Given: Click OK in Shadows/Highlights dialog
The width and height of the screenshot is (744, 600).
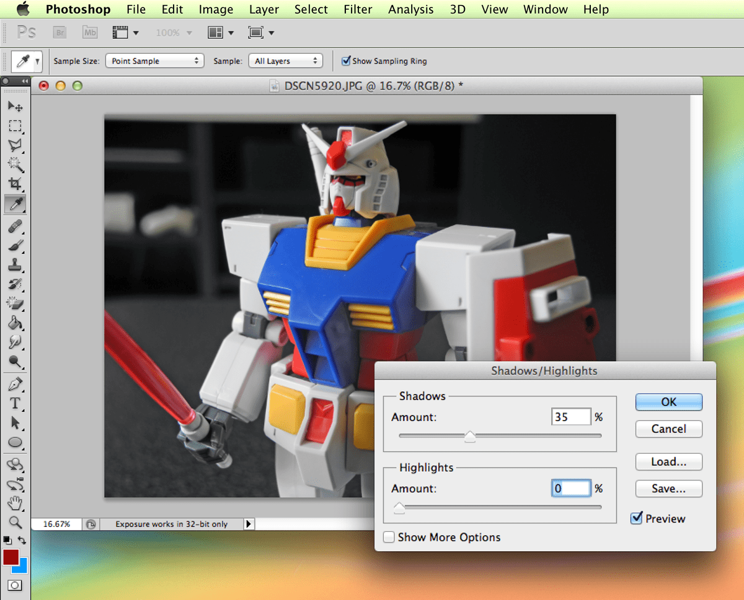Looking at the screenshot, I should [x=668, y=401].
